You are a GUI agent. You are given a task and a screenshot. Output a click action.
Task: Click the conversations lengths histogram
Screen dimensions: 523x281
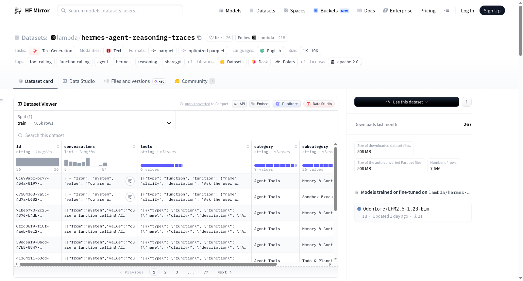86,162
